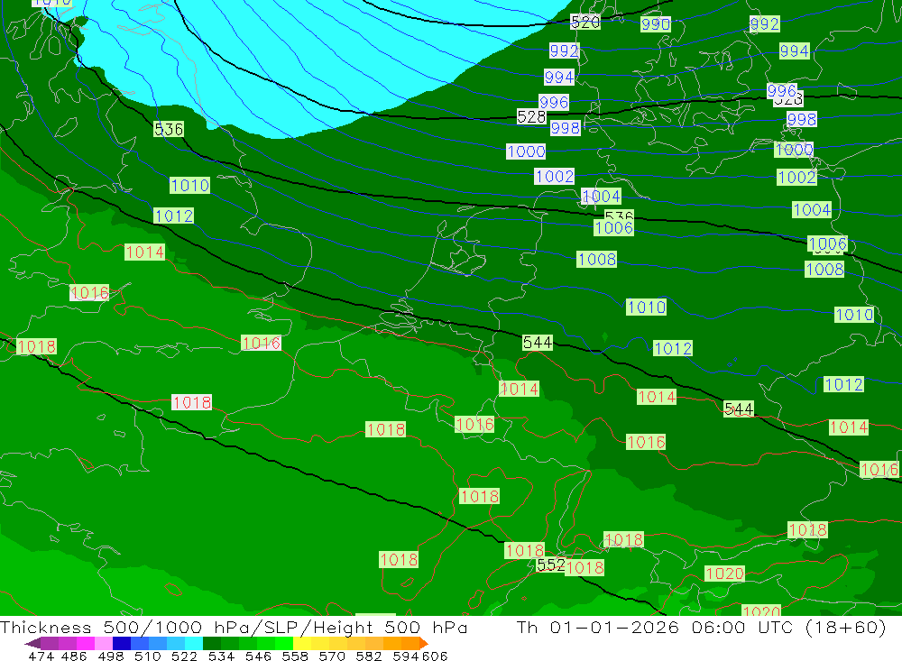Select the blue '994' label on white background
Screen dimensions: 902x661
(x=558, y=77)
